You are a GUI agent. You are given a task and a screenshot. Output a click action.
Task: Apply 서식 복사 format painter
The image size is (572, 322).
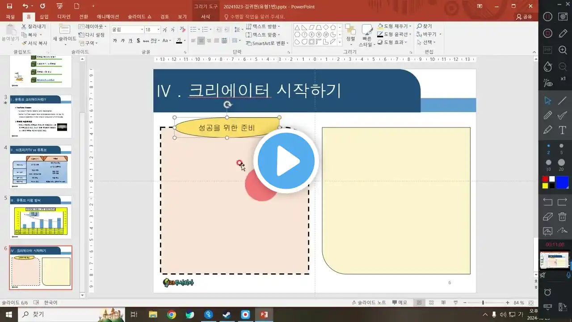tap(34, 43)
